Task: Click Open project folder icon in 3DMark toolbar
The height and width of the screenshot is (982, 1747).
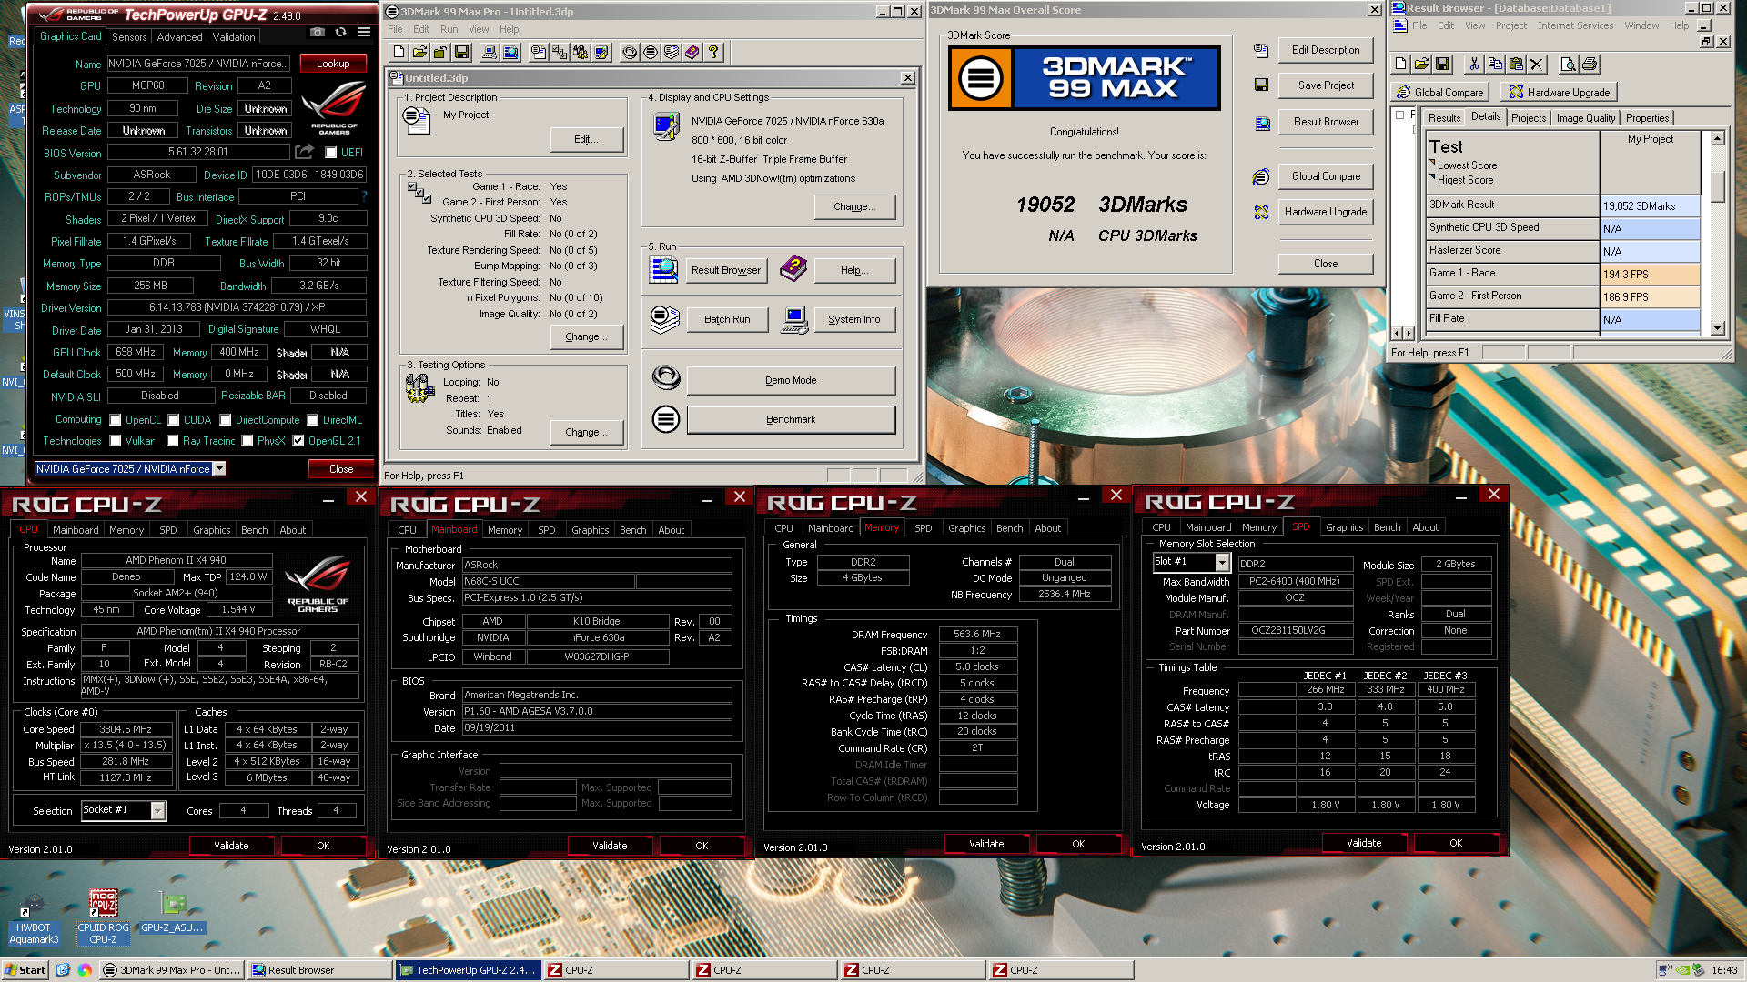Action: pos(419,53)
